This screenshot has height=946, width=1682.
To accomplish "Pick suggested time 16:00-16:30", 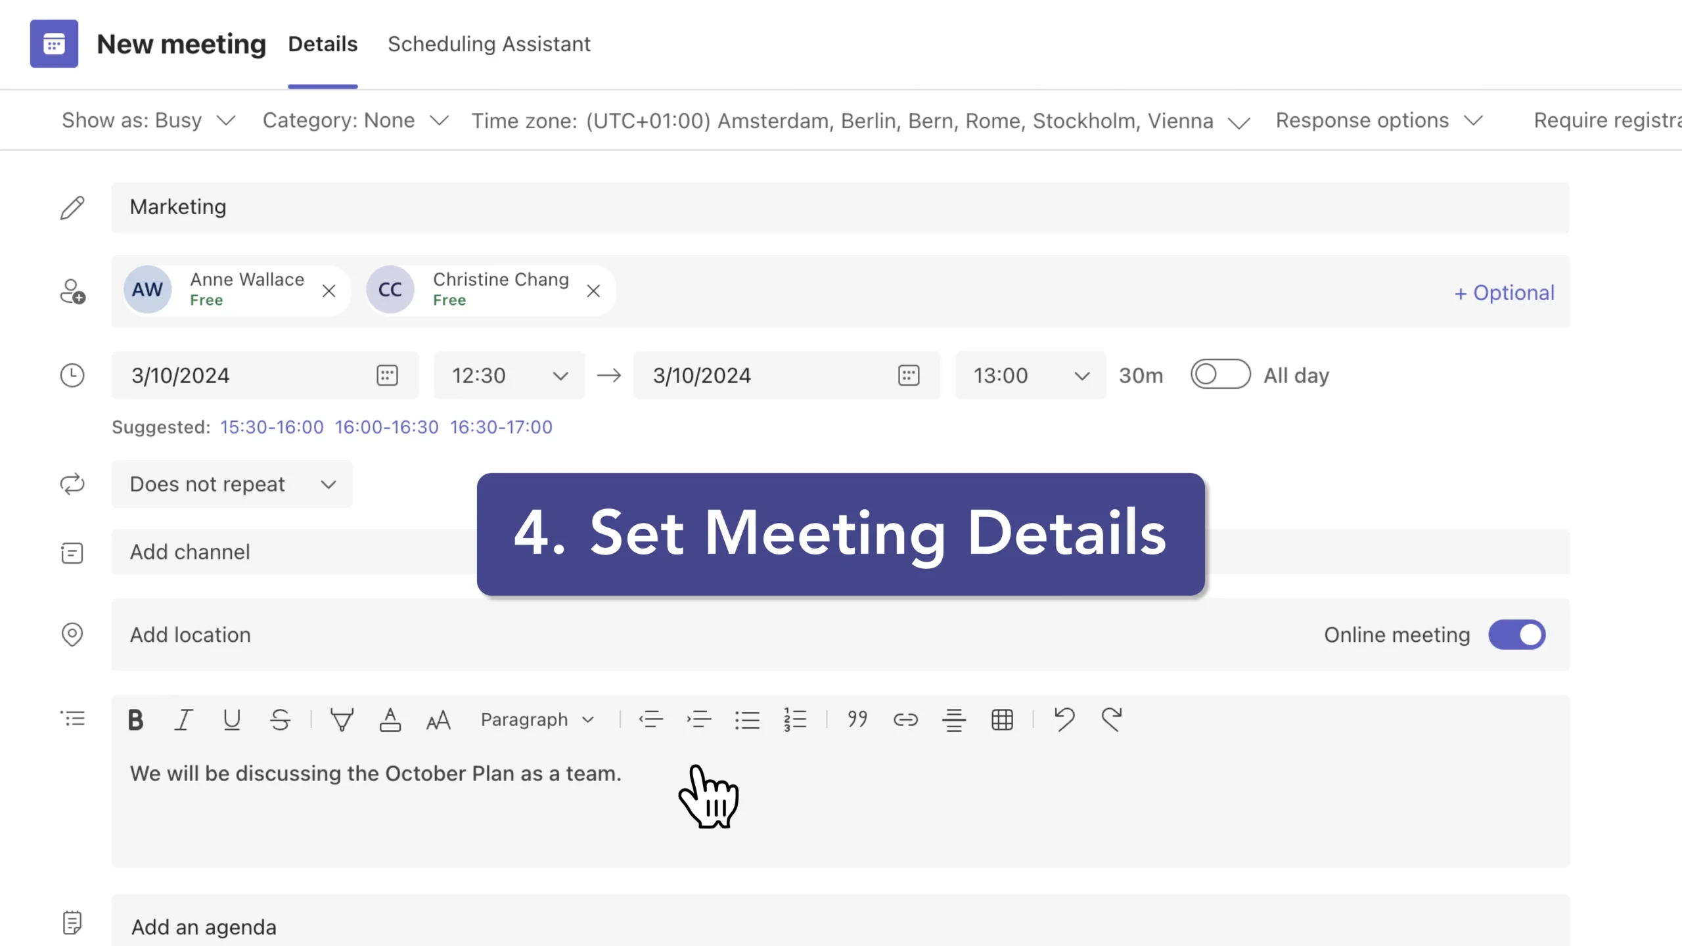I will tap(386, 427).
